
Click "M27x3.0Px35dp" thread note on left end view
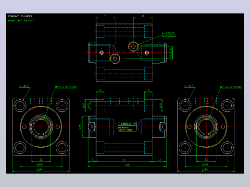tap(66, 87)
